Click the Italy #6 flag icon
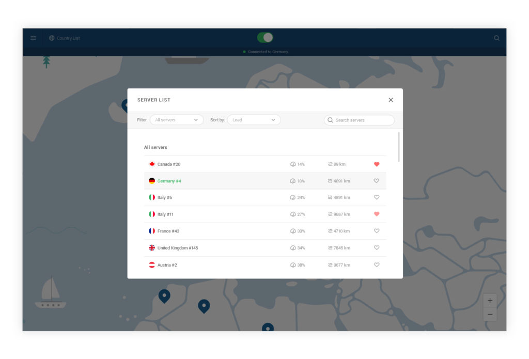529x359 pixels. coord(152,197)
